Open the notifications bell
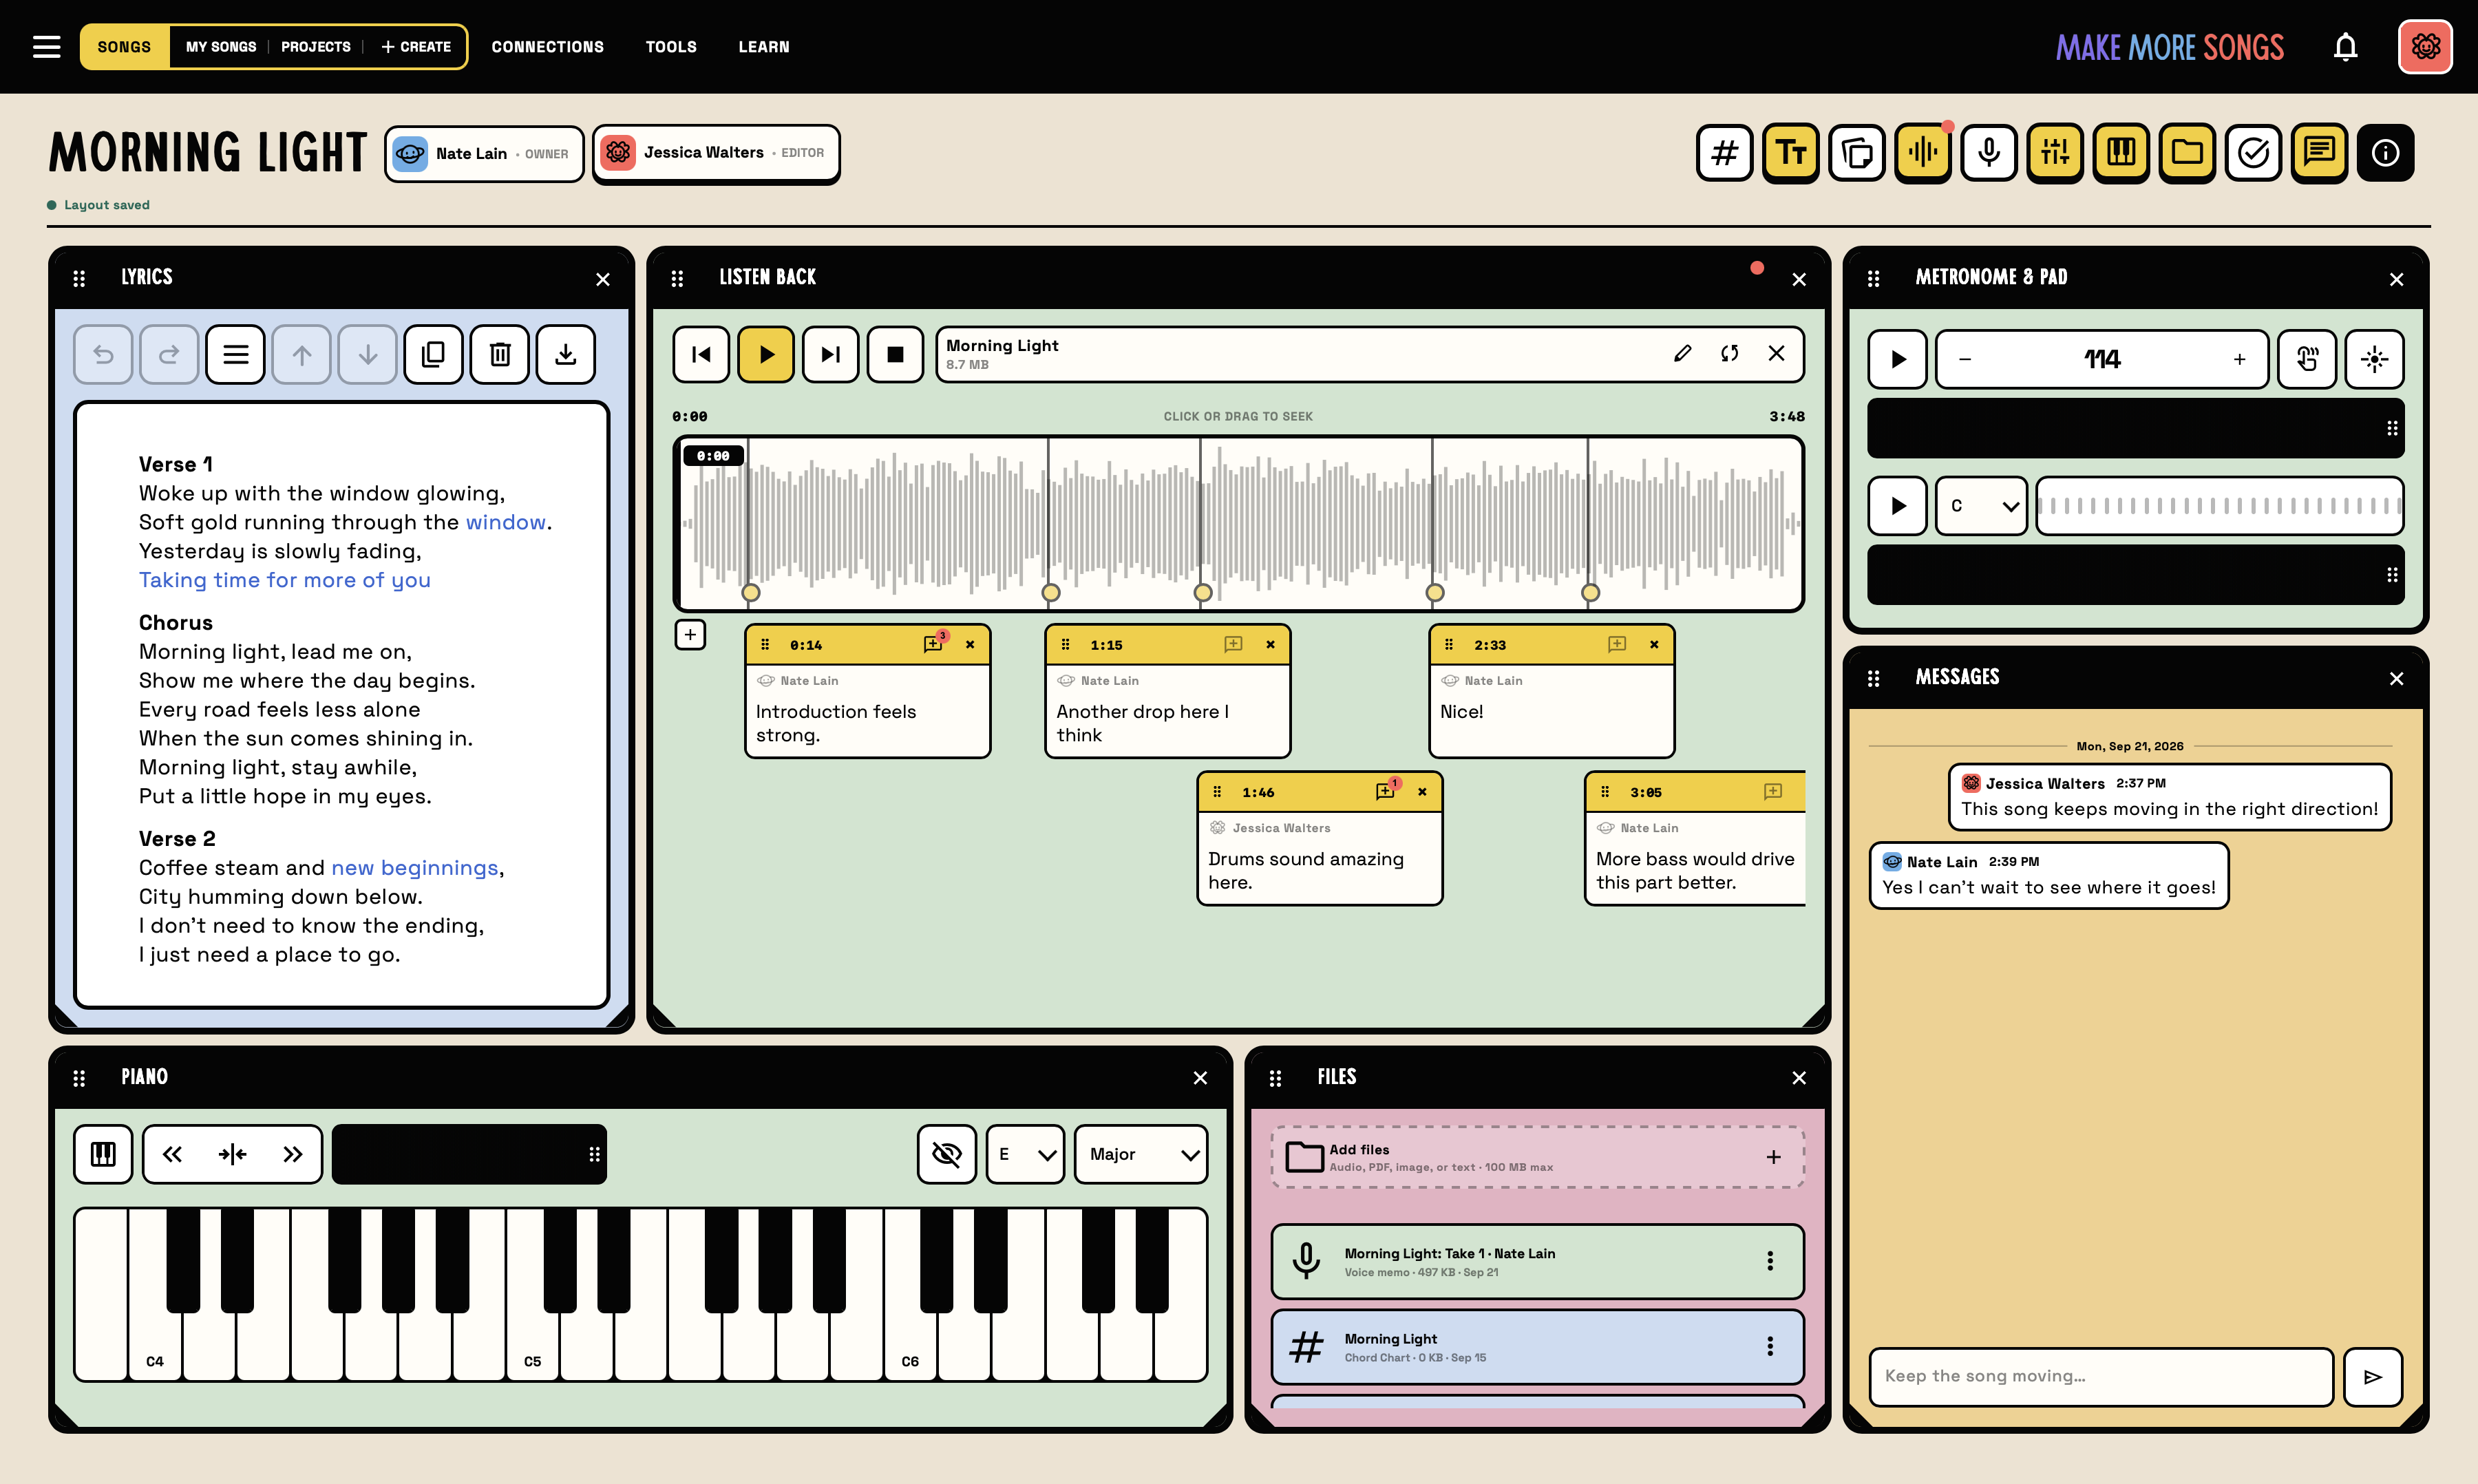This screenshot has height=1484, width=2478. [2345, 47]
